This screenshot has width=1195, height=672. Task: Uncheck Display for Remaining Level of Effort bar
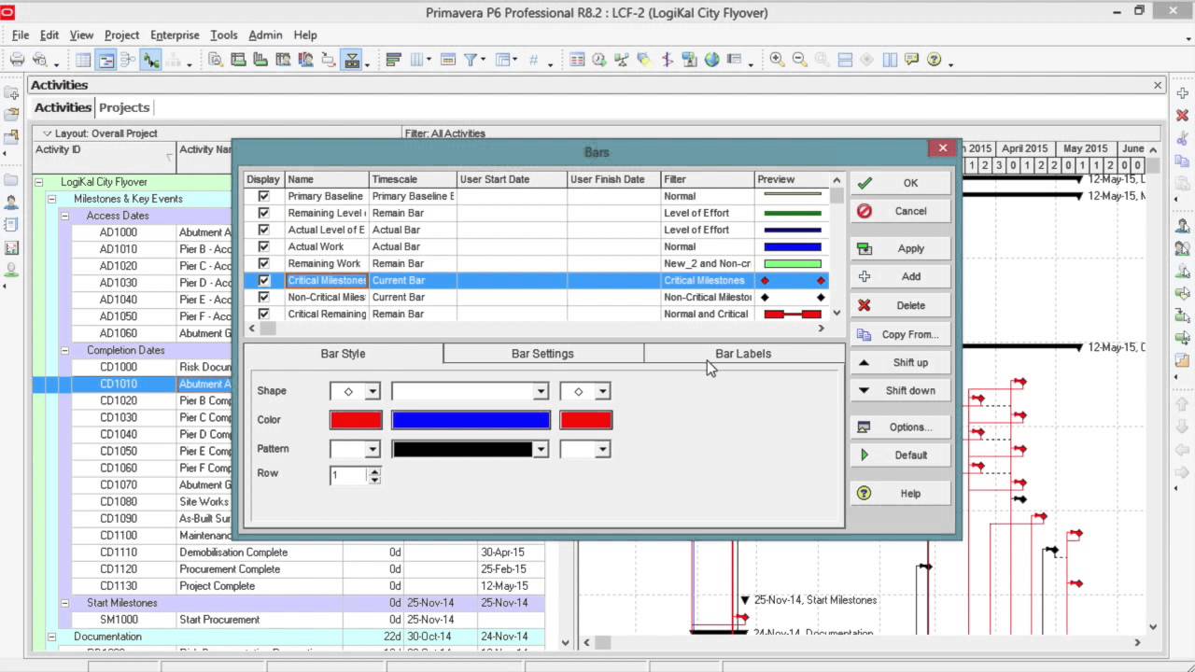point(264,213)
